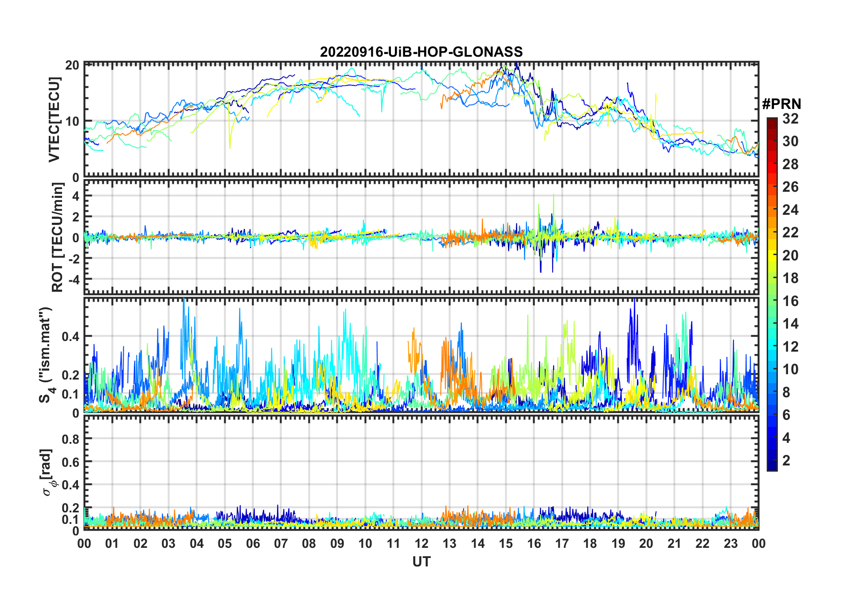843x589 pixels.
Task: Click colorbar tick label 32
Action: click(x=790, y=119)
